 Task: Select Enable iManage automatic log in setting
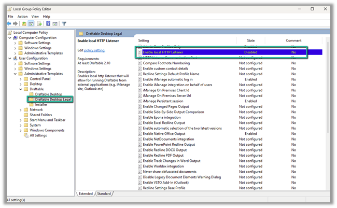(x=168, y=79)
